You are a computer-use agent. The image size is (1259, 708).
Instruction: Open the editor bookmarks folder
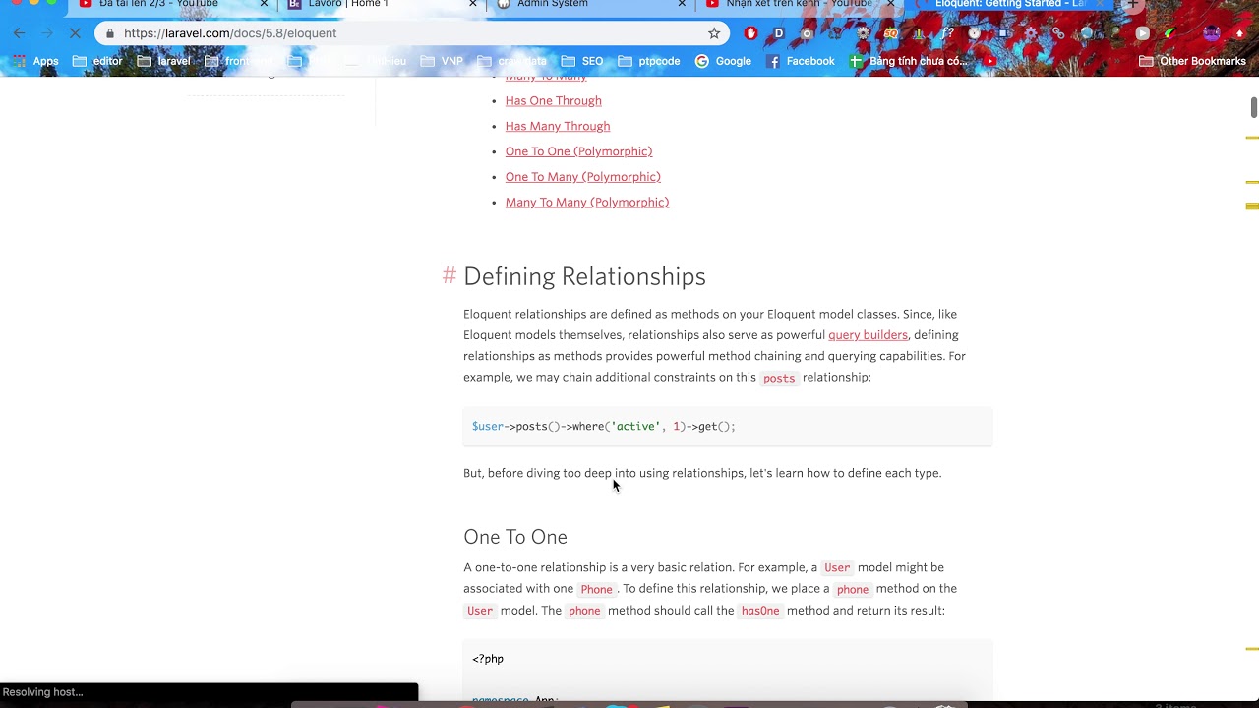pos(97,61)
